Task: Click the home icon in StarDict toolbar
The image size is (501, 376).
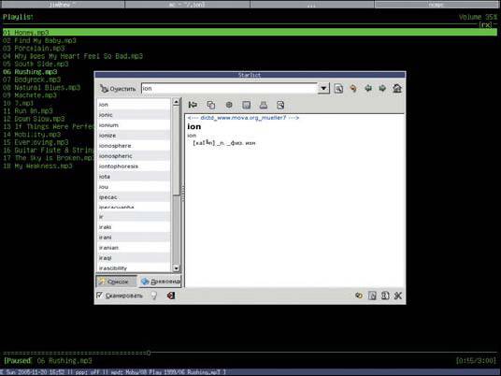Action: click(397, 88)
